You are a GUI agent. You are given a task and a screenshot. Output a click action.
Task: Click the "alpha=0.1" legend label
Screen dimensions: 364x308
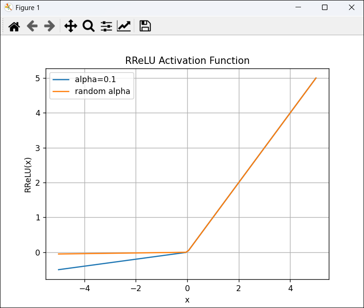[x=95, y=79]
